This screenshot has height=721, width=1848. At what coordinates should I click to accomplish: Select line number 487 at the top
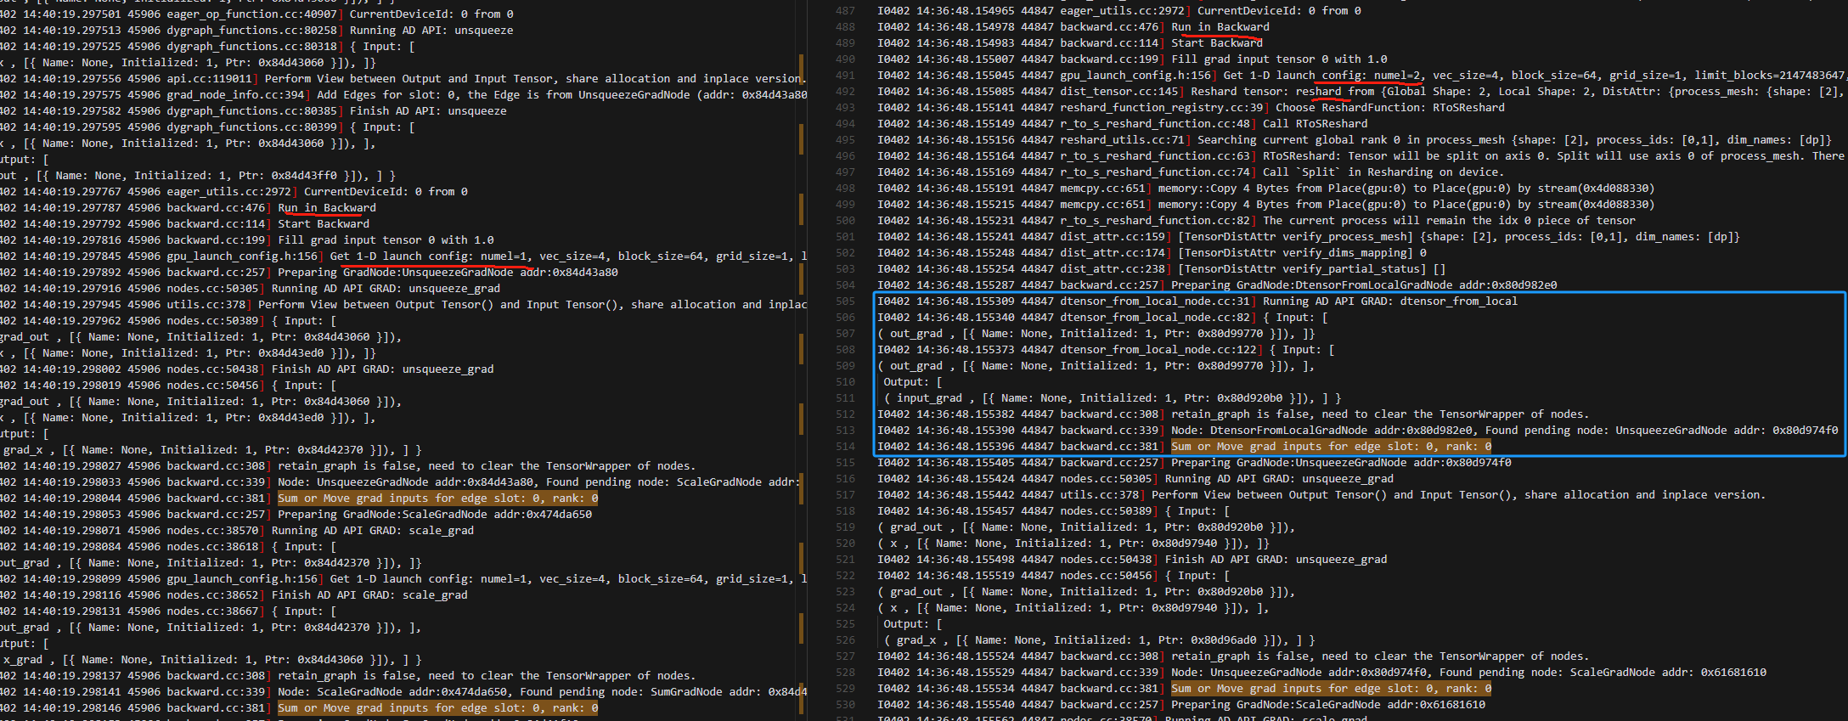pos(845,11)
